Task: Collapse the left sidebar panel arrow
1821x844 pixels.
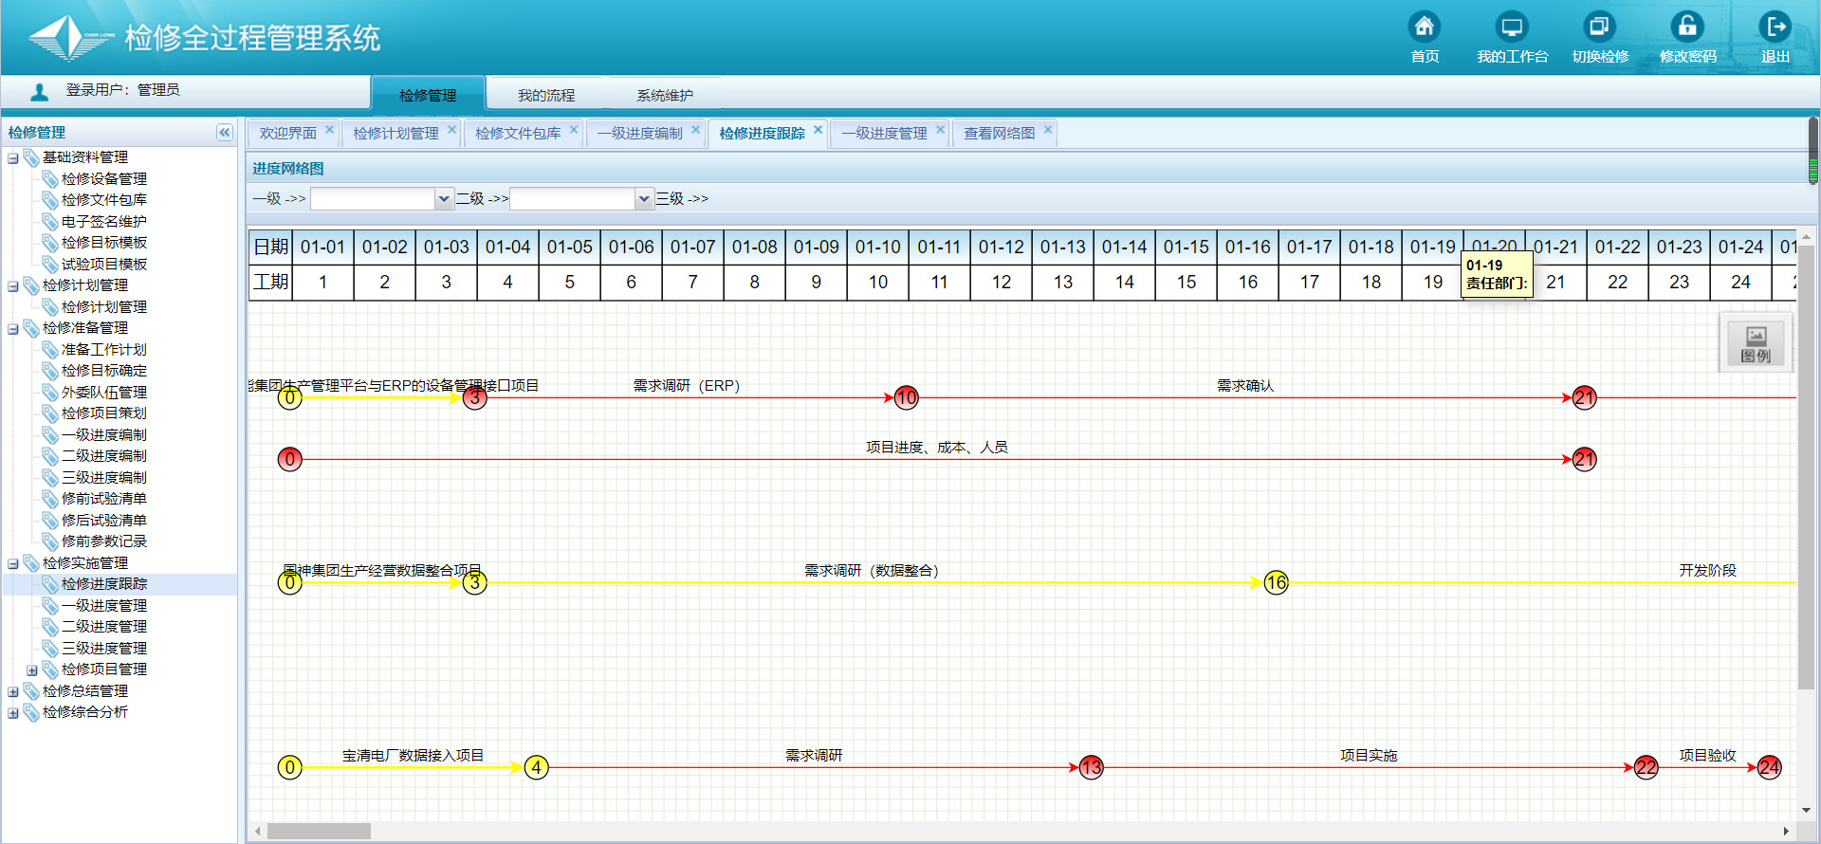Action: (x=224, y=133)
